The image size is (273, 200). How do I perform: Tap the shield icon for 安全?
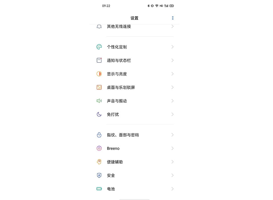(x=99, y=175)
